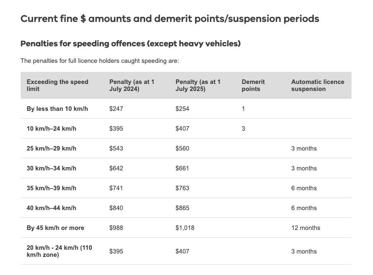Select the "10 km/h–24 km/h" row label
Screen dimensions: 373x275
point(52,129)
